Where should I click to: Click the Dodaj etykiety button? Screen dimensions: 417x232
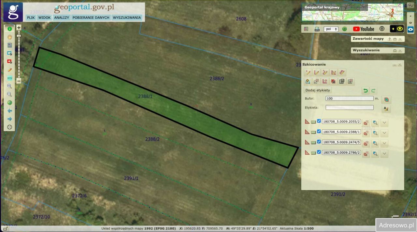318,90
